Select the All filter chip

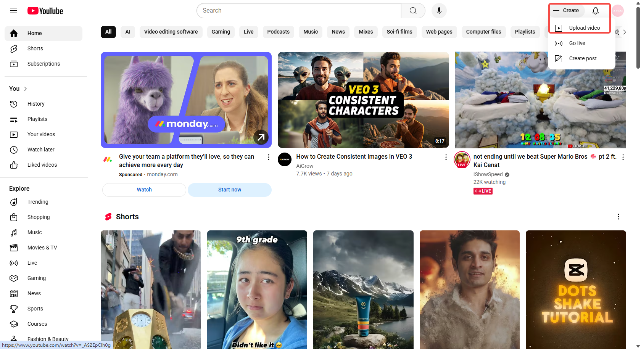click(x=108, y=32)
